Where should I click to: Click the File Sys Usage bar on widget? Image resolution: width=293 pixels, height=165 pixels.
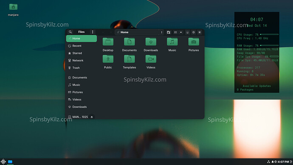(274, 57)
